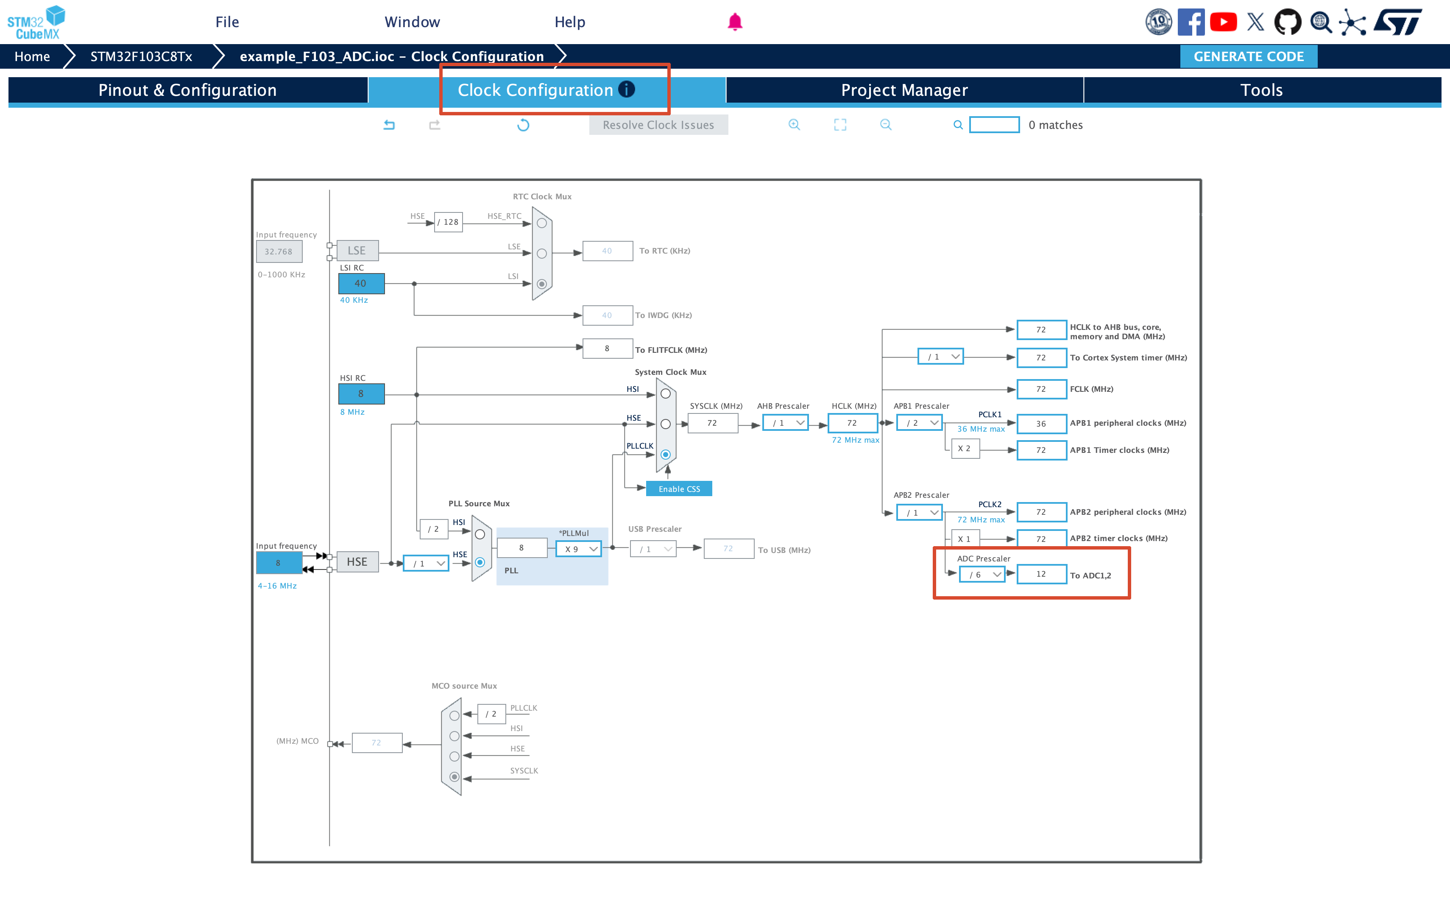
Task: Open the notification bell
Action: (735, 22)
